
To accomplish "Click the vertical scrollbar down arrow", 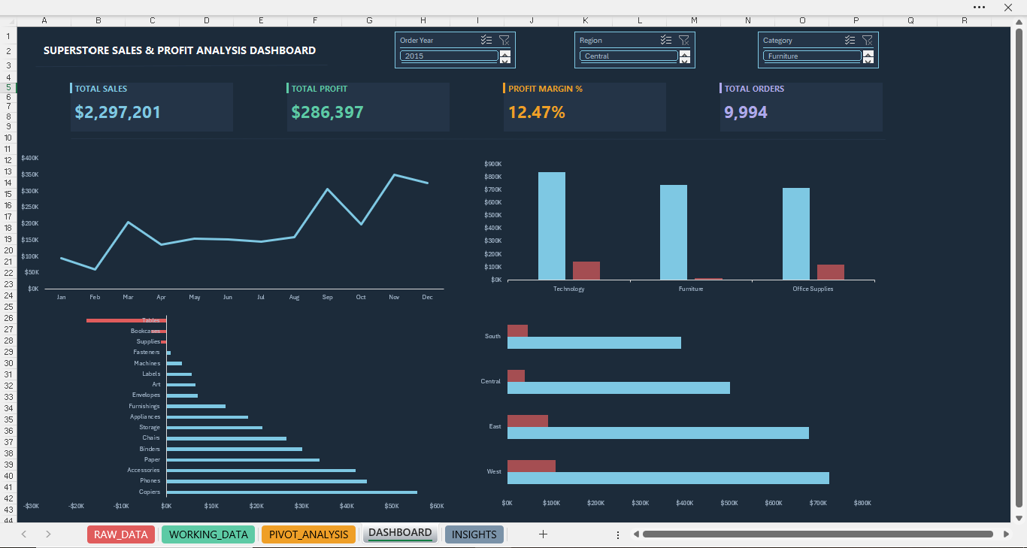I will tap(1019, 518).
